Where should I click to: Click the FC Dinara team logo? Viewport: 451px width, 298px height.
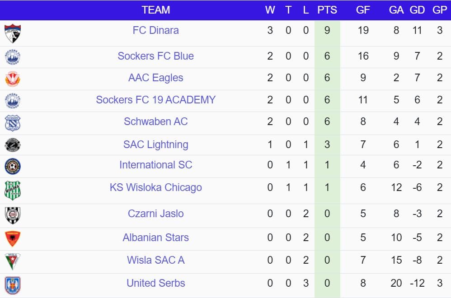13,33
